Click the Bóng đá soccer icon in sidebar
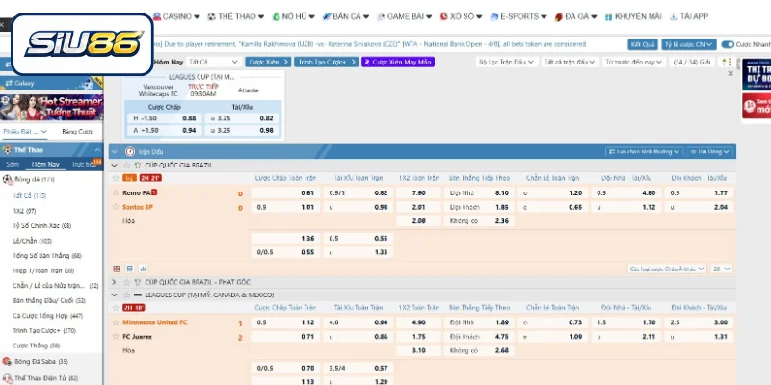Viewport: 771px width, 385px height. pos(7,180)
